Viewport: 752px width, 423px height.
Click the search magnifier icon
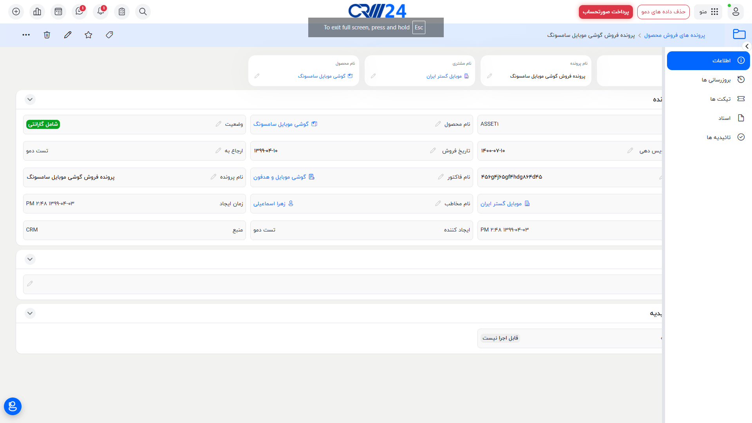pyautogui.click(x=143, y=12)
